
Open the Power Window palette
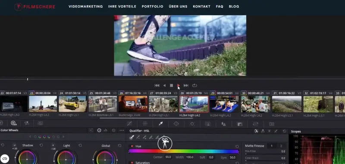(176, 124)
